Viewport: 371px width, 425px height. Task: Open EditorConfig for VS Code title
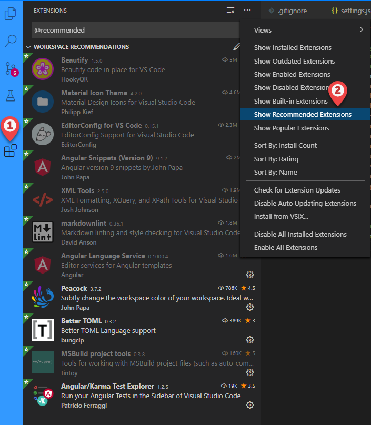point(101,125)
